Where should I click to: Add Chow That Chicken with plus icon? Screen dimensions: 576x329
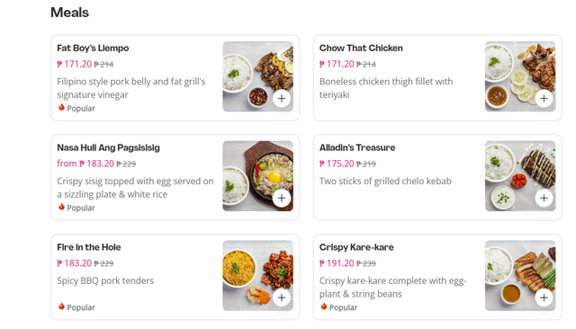[544, 99]
